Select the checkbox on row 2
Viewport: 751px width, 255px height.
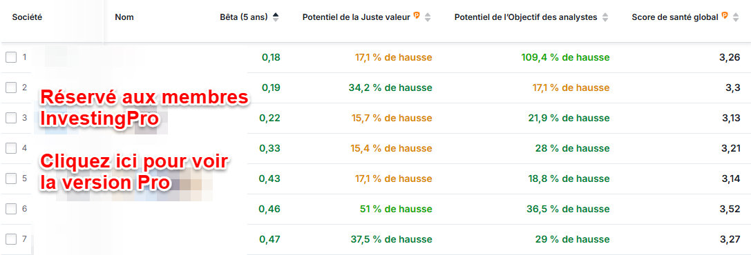point(11,88)
